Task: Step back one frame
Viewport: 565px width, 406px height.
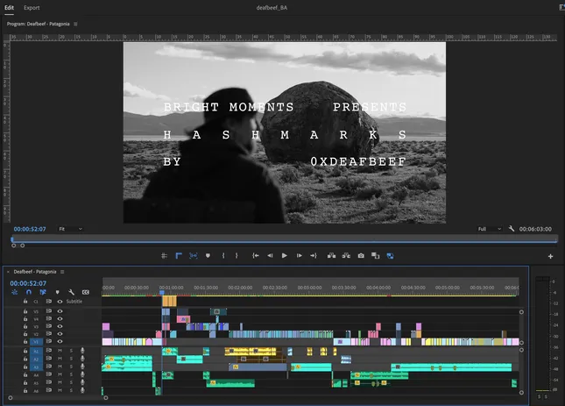Action: pos(270,256)
